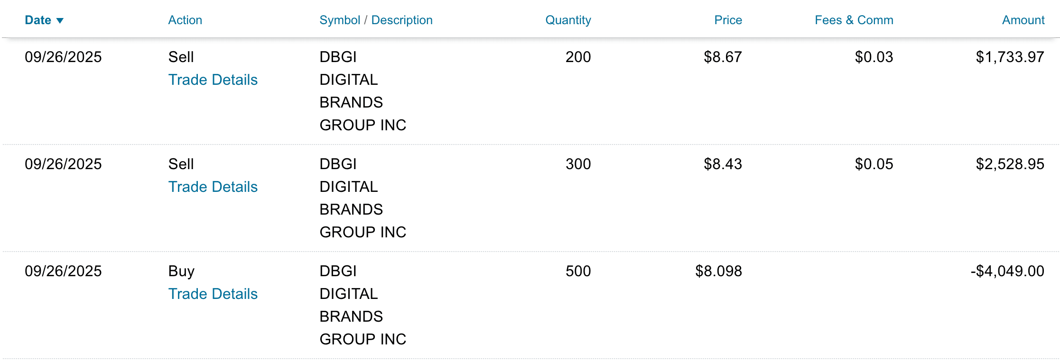Select the $2,528.95 amount cell
Image resolution: width=1060 pixels, height=361 pixels.
(1010, 164)
